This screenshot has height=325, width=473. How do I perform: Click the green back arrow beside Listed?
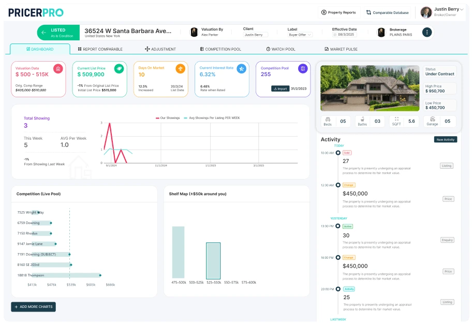43,33
